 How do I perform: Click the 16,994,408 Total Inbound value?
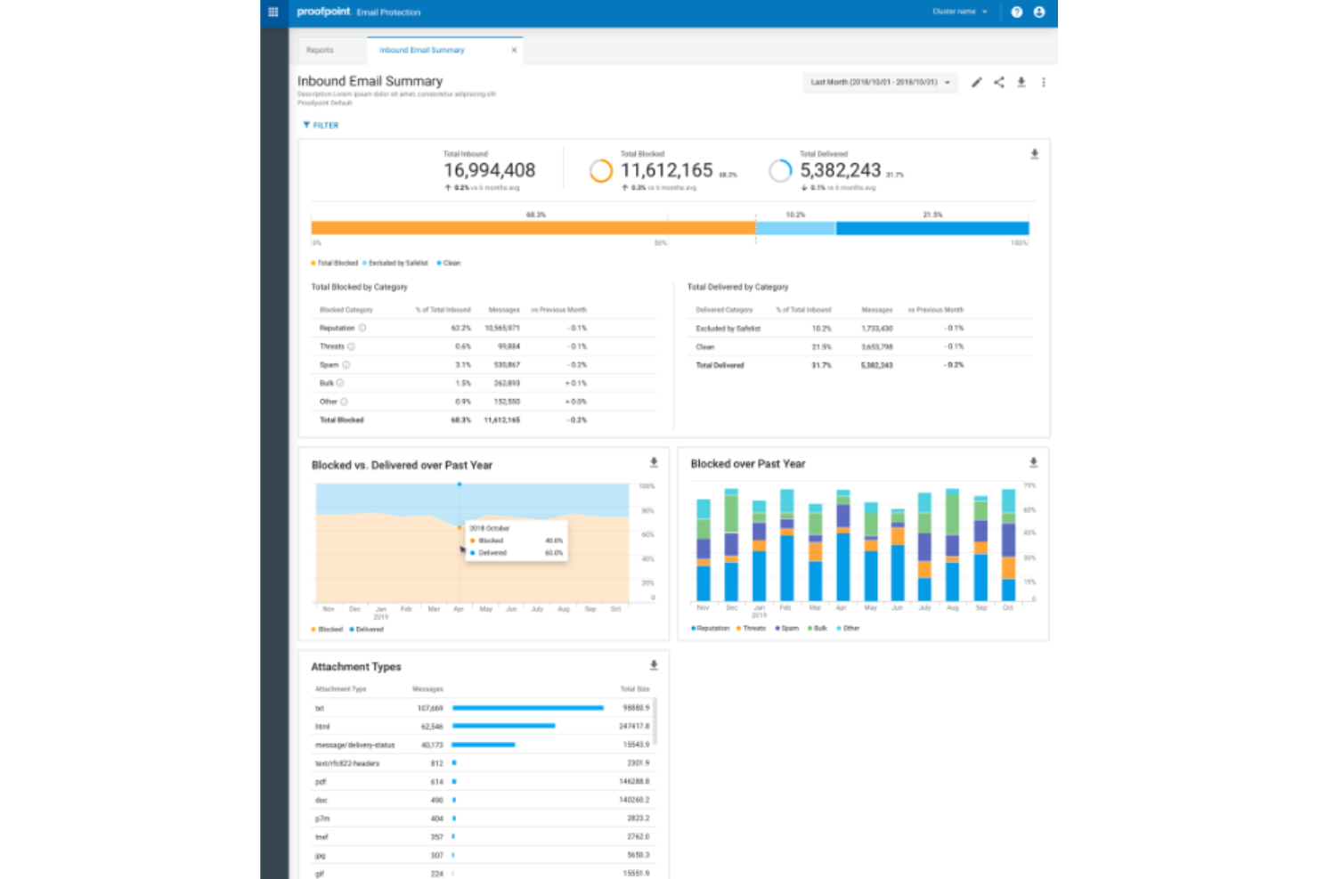[x=489, y=170]
